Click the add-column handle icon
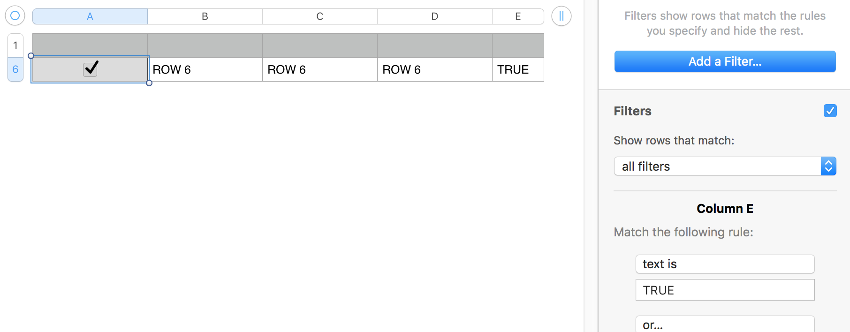850x332 pixels. pos(561,16)
